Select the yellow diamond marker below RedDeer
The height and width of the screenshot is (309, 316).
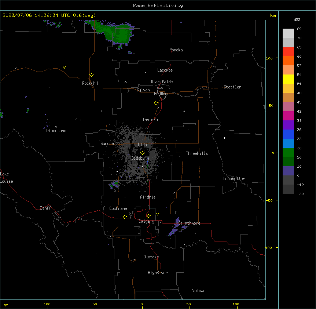click(156, 103)
